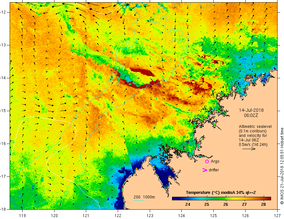Click the longitude axis label 119
Viewport: 284px width, 219px height.
[x=22, y=215]
